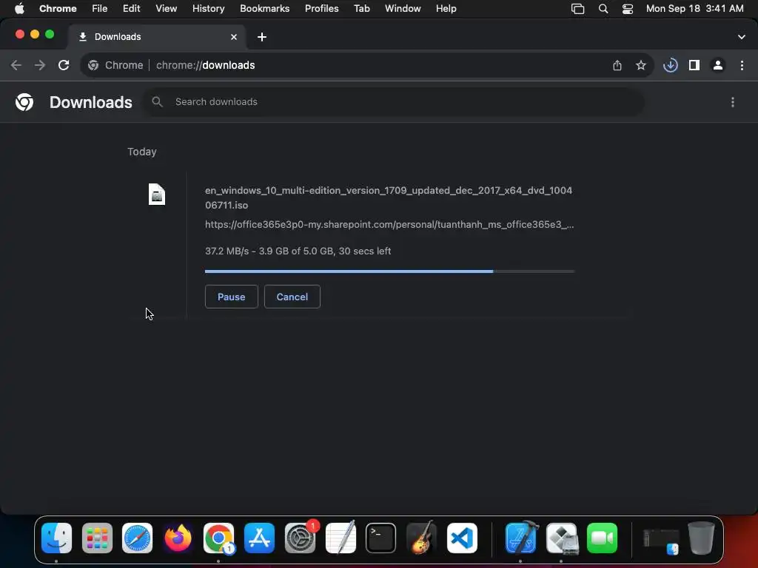Open the tab search chevron
This screenshot has width=758, height=568.
(x=742, y=37)
